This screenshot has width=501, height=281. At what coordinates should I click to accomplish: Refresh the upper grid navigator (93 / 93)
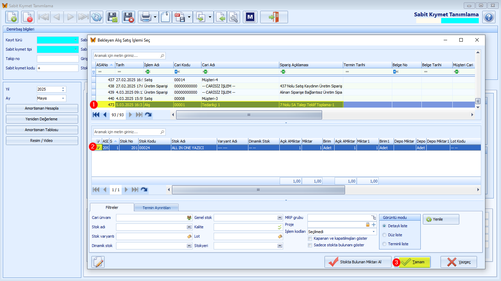(148, 114)
